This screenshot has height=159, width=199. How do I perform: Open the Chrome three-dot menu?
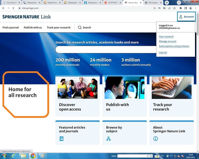click(196, 8)
